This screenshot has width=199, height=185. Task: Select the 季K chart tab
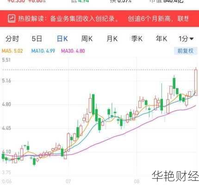click(x=137, y=39)
